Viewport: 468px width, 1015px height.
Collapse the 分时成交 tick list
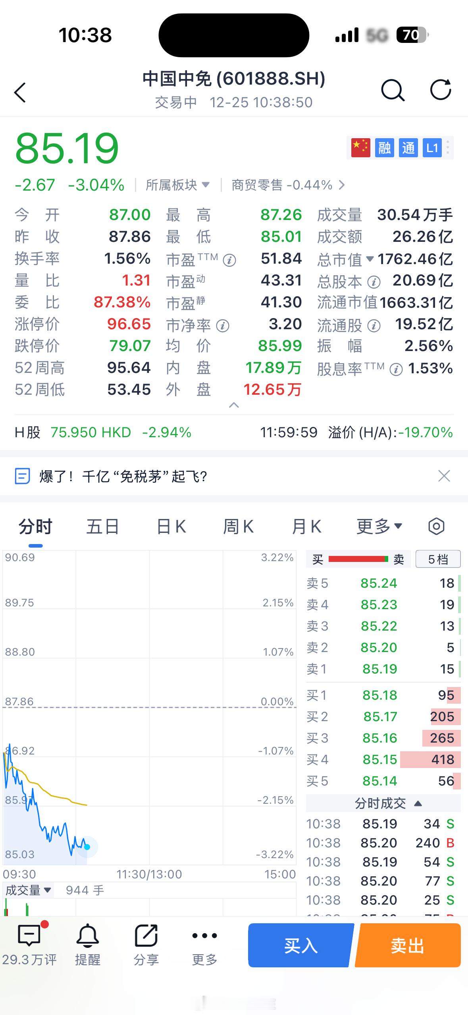[x=388, y=803]
